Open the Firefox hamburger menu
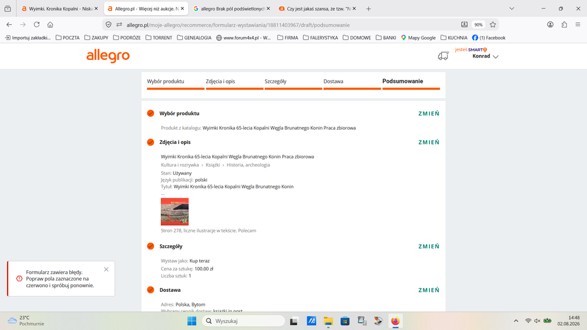The image size is (587, 330). (578, 25)
